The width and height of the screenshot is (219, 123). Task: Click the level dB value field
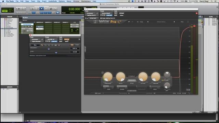pos(75,52)
